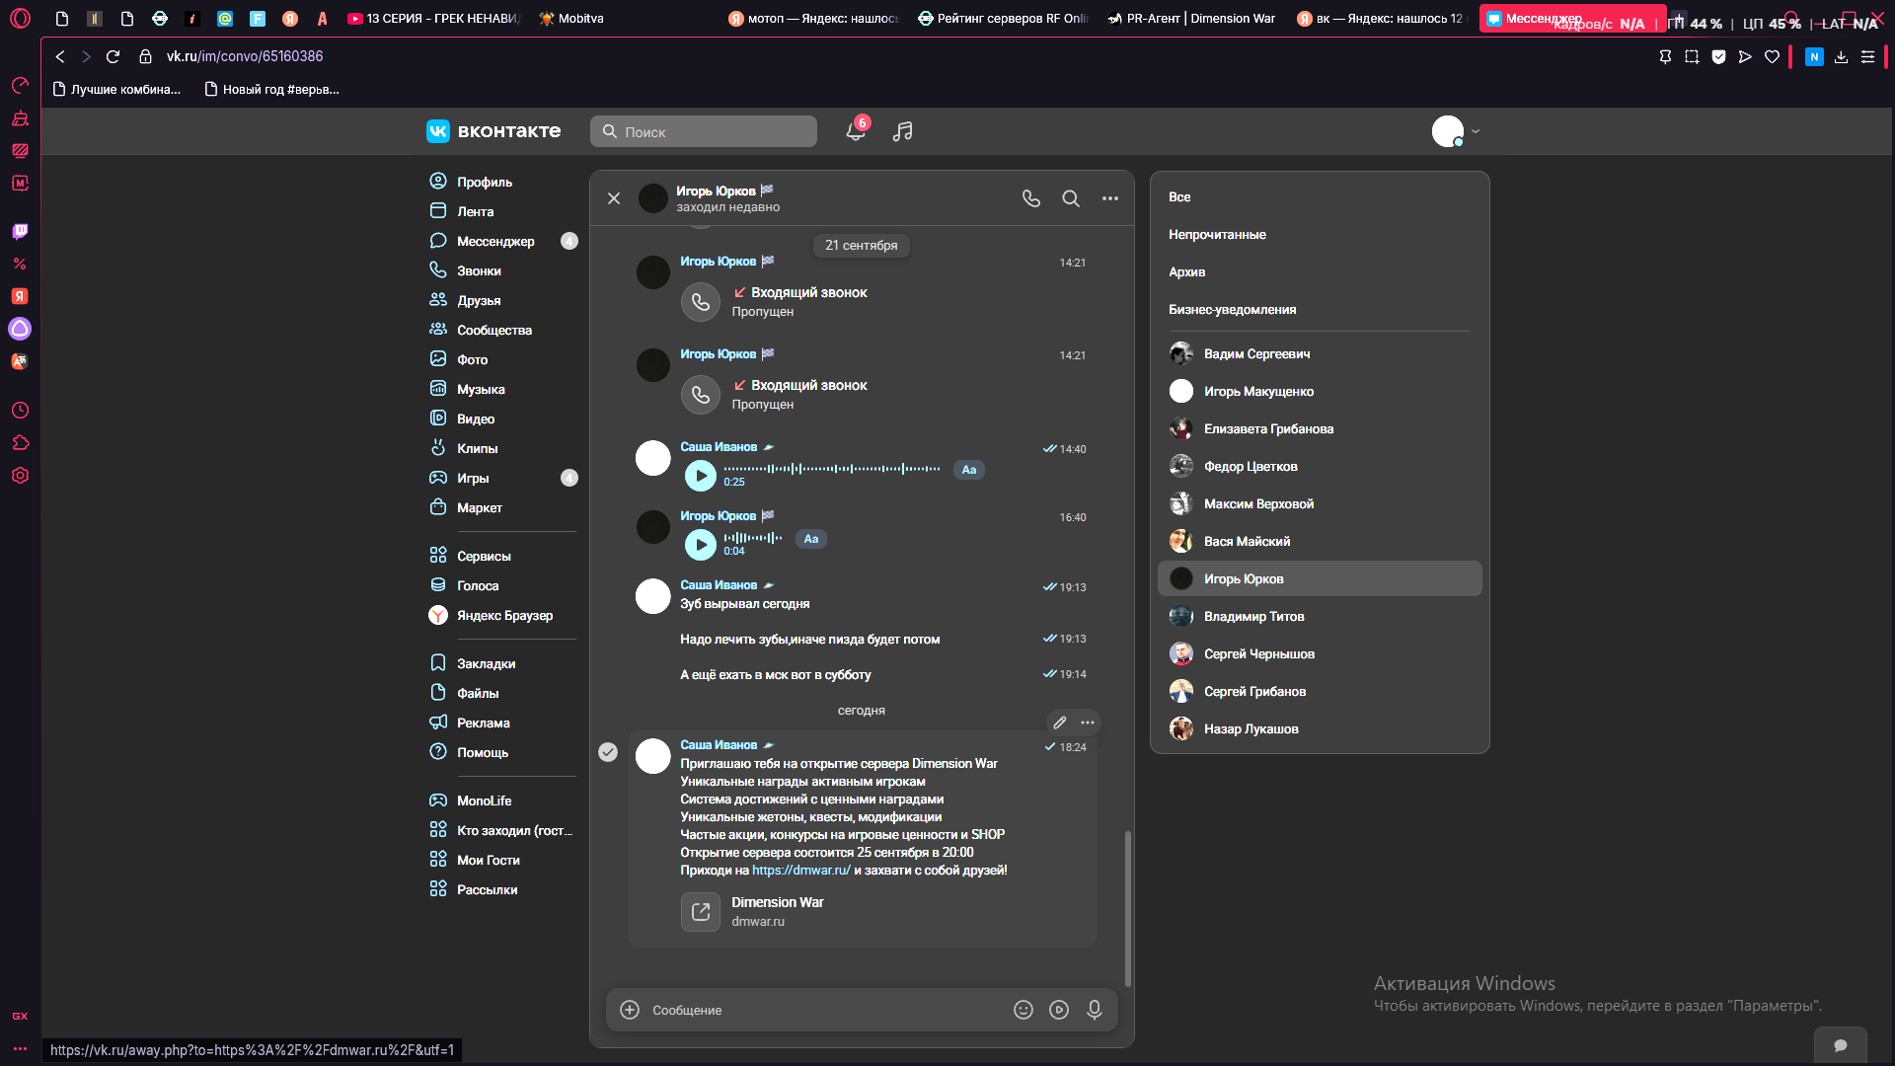Seek within the 0:04 voice message waveform

pos(753,538)
